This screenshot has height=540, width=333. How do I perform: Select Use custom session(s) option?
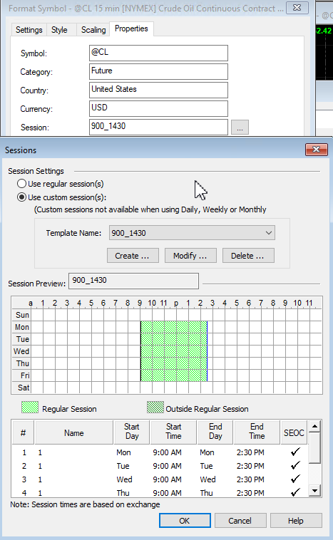[x=21, y=197]
